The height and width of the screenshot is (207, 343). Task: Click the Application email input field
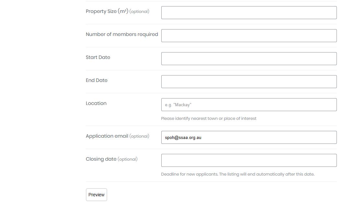[249, 137]
